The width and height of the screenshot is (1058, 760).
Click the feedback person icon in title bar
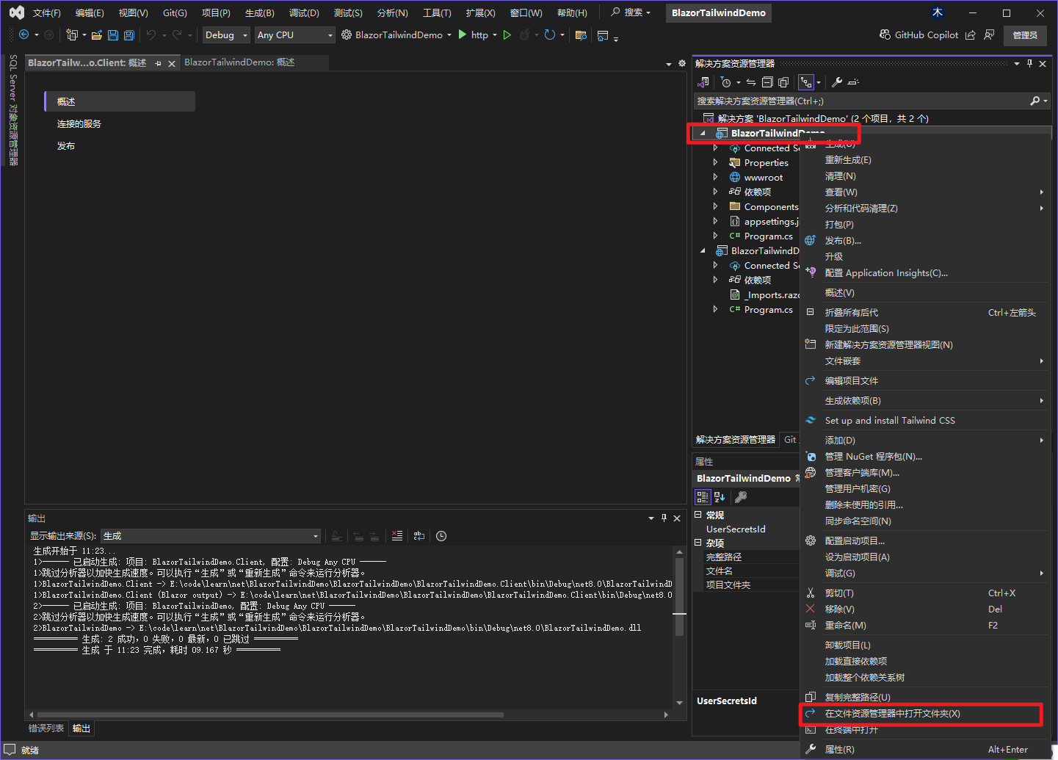pyautogui.click(x=989, y=35)
